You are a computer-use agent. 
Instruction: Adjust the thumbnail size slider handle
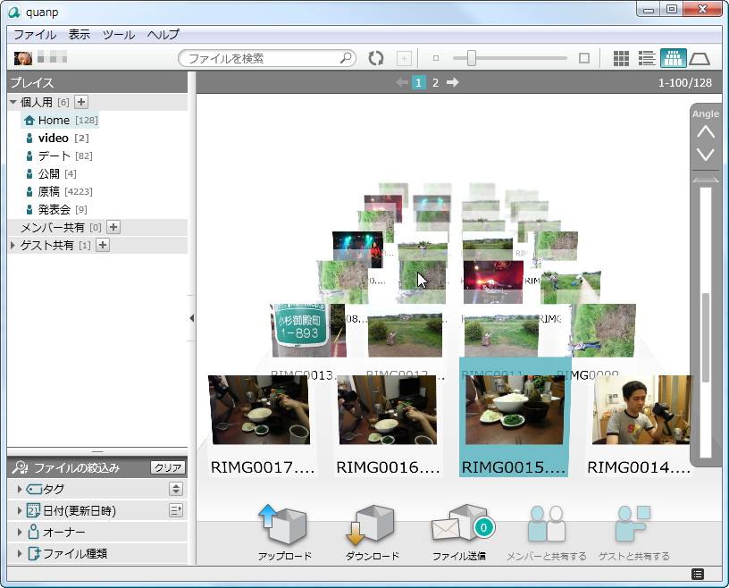472,58
